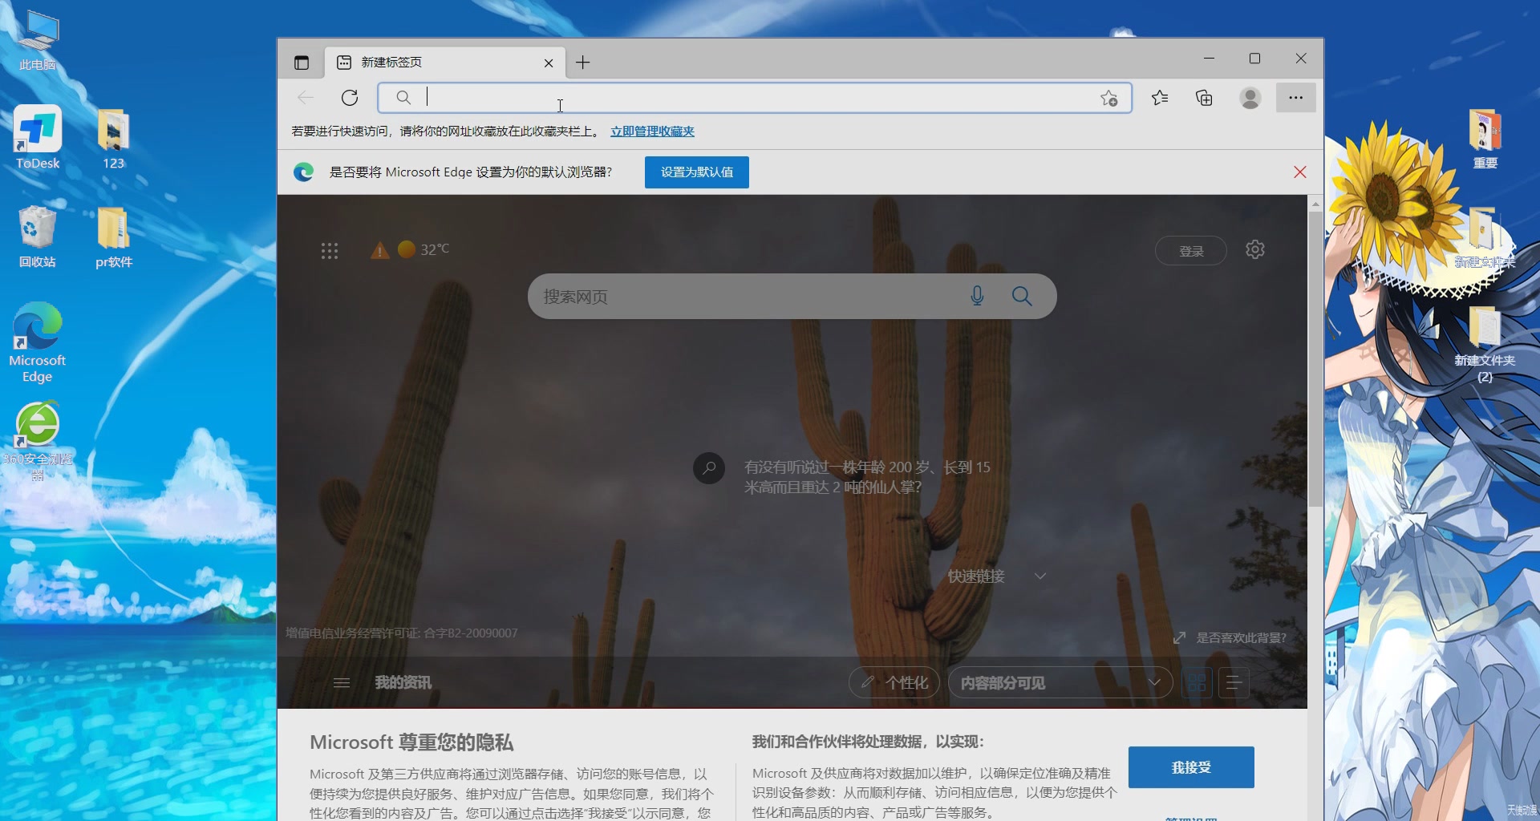This screenshot has height=821, width=1540.
Task: Open the vertical tabs panel icon
Action: click(x=302, y=63)
